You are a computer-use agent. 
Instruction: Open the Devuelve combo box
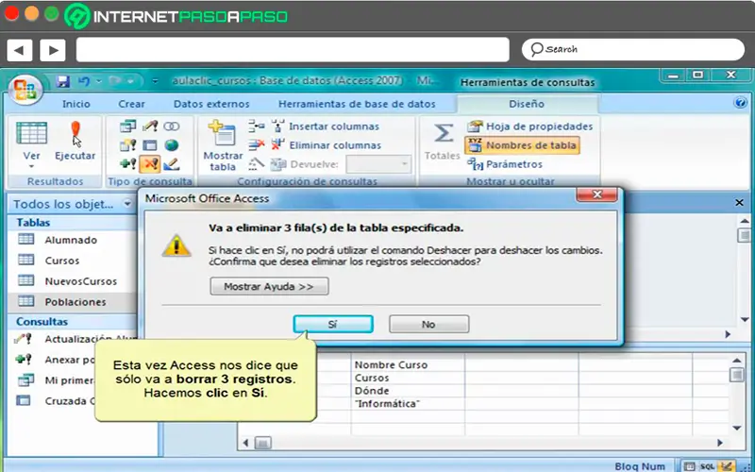(x=379, y=164)
